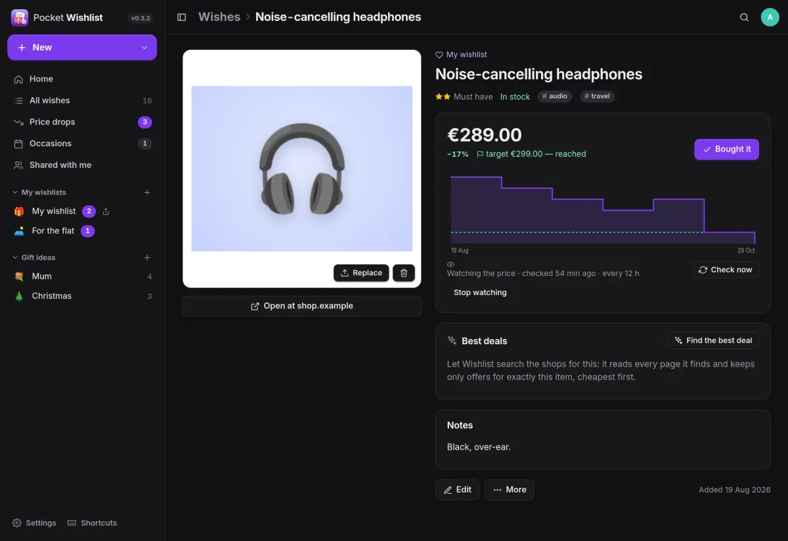Delete the product image with trash icon
Image resolution: width=788 pixels, height=541 pixels.
404,273
